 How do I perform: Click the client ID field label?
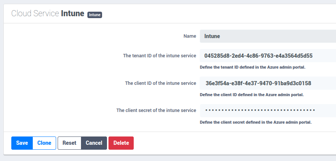click(160, 83)
